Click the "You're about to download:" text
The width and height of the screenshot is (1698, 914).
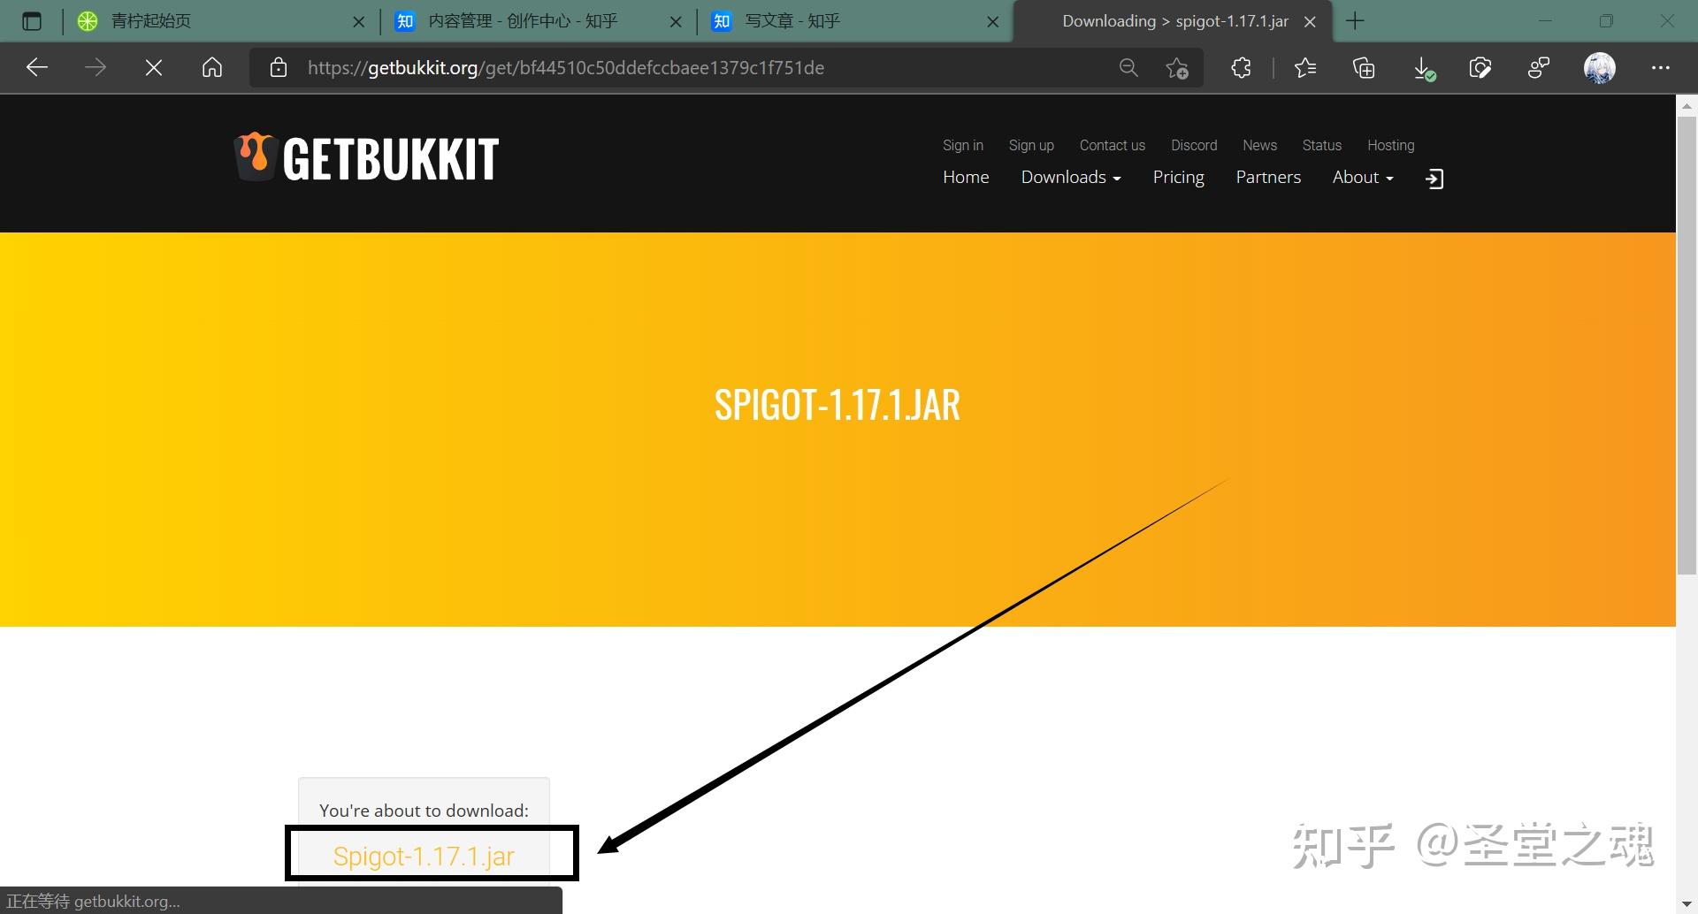pos(424,811)
